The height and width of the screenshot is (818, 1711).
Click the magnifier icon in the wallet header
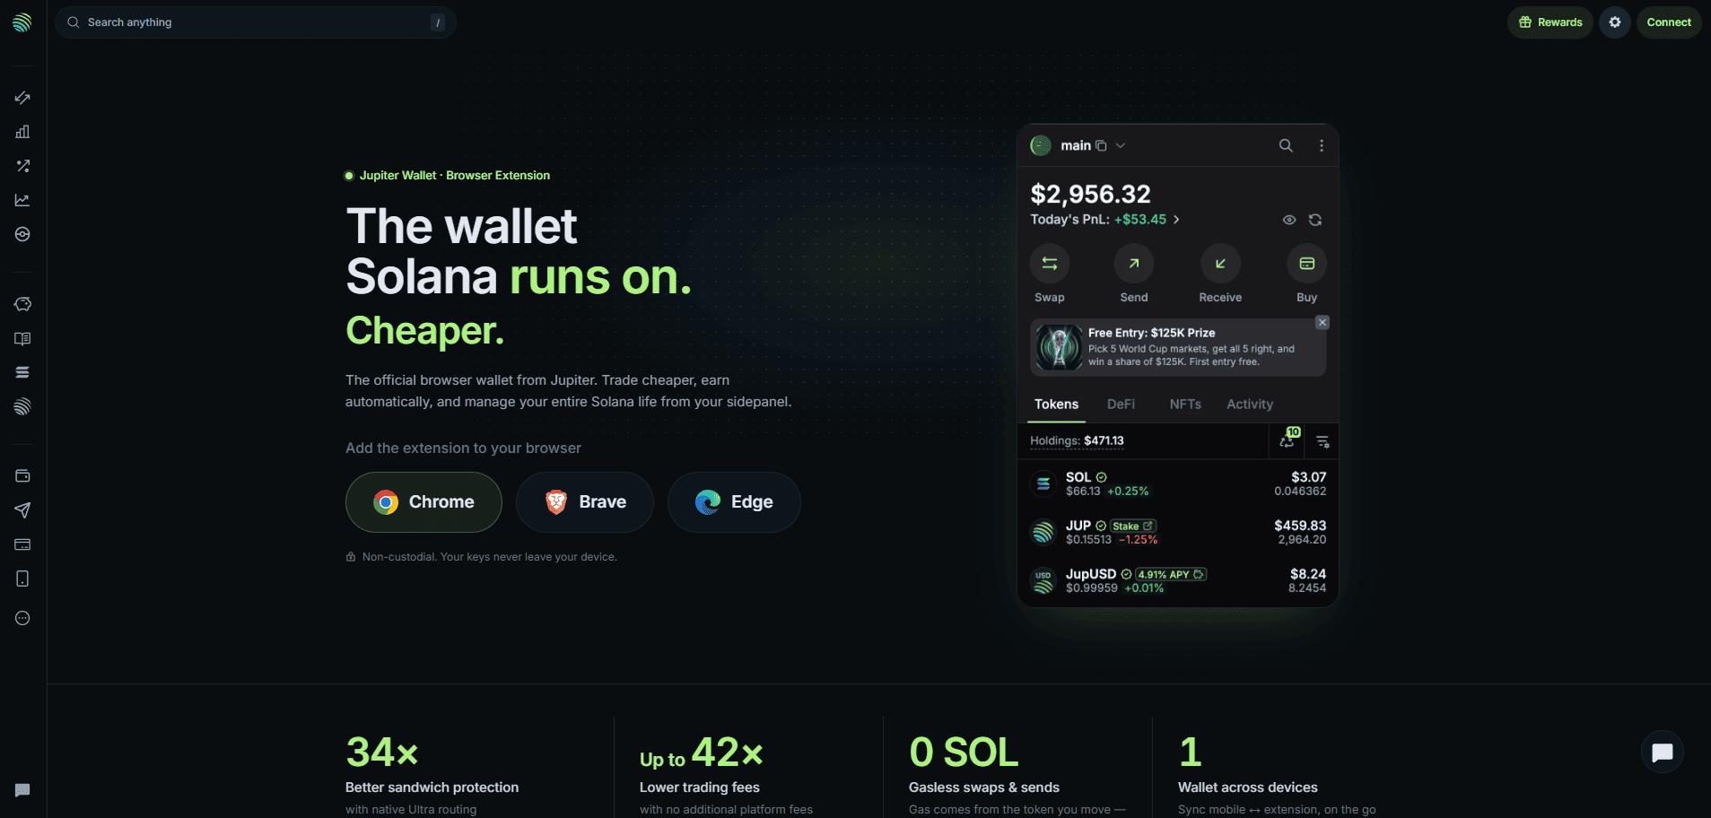pyautogui.click(x=1286, y=145)
